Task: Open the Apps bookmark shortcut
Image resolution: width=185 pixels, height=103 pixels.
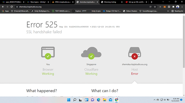Action: point(5,11)
